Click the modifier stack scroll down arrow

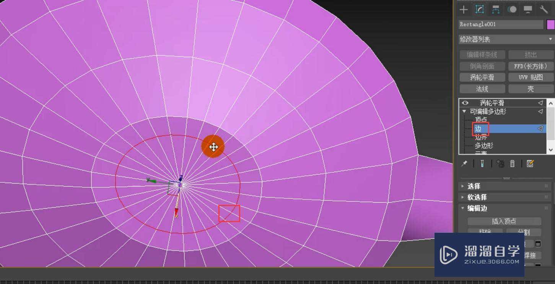click(x=551, y=150)
